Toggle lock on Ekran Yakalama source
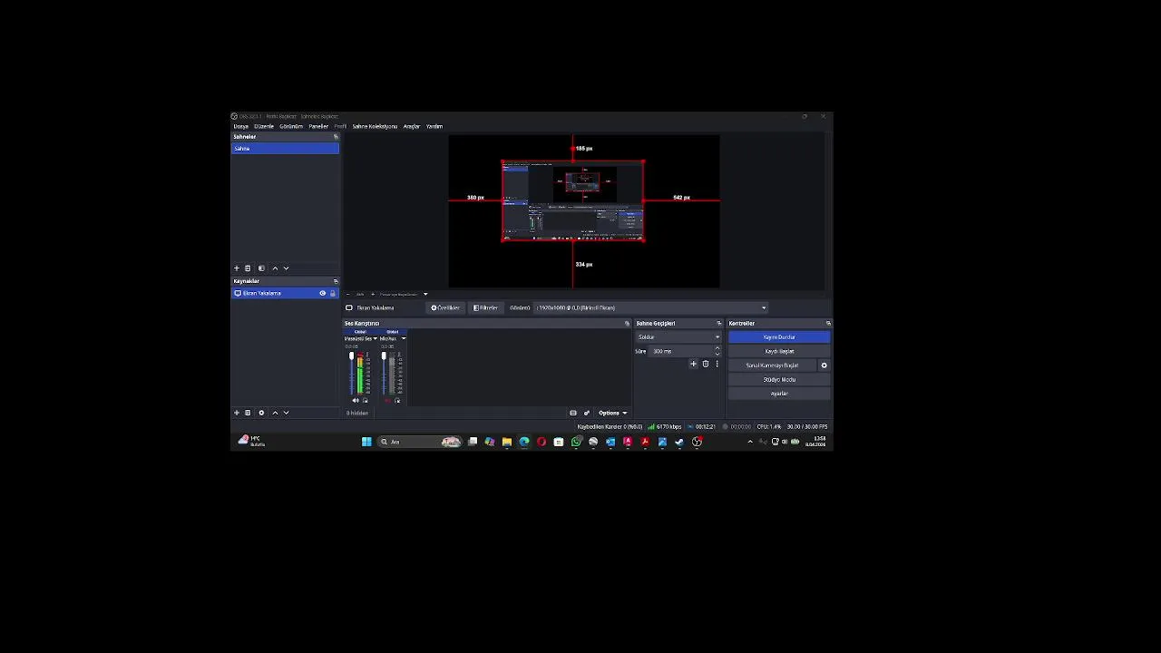 (x=332, y=294)
